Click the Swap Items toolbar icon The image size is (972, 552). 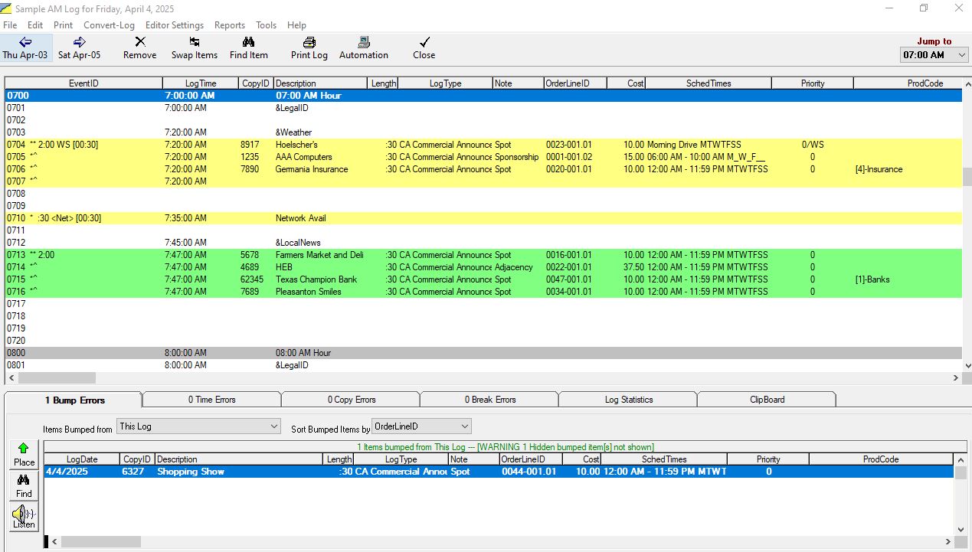coord(195,47)
